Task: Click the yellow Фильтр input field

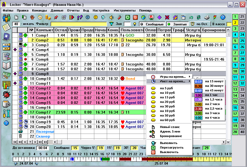Action: point(79,24)
